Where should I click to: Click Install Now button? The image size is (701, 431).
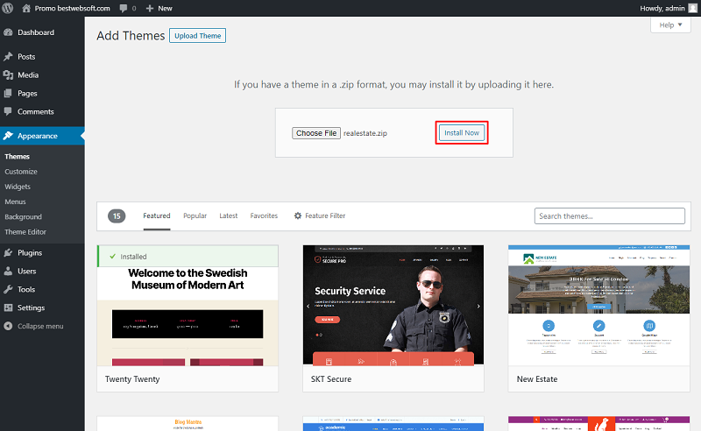(462, 133)
